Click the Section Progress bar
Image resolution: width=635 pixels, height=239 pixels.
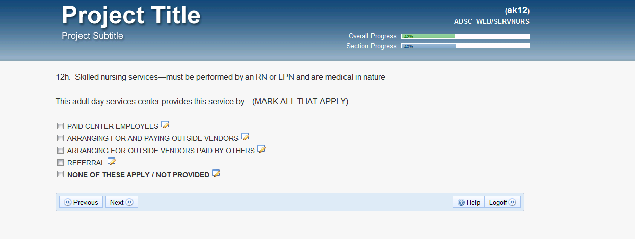pos(465,46)
